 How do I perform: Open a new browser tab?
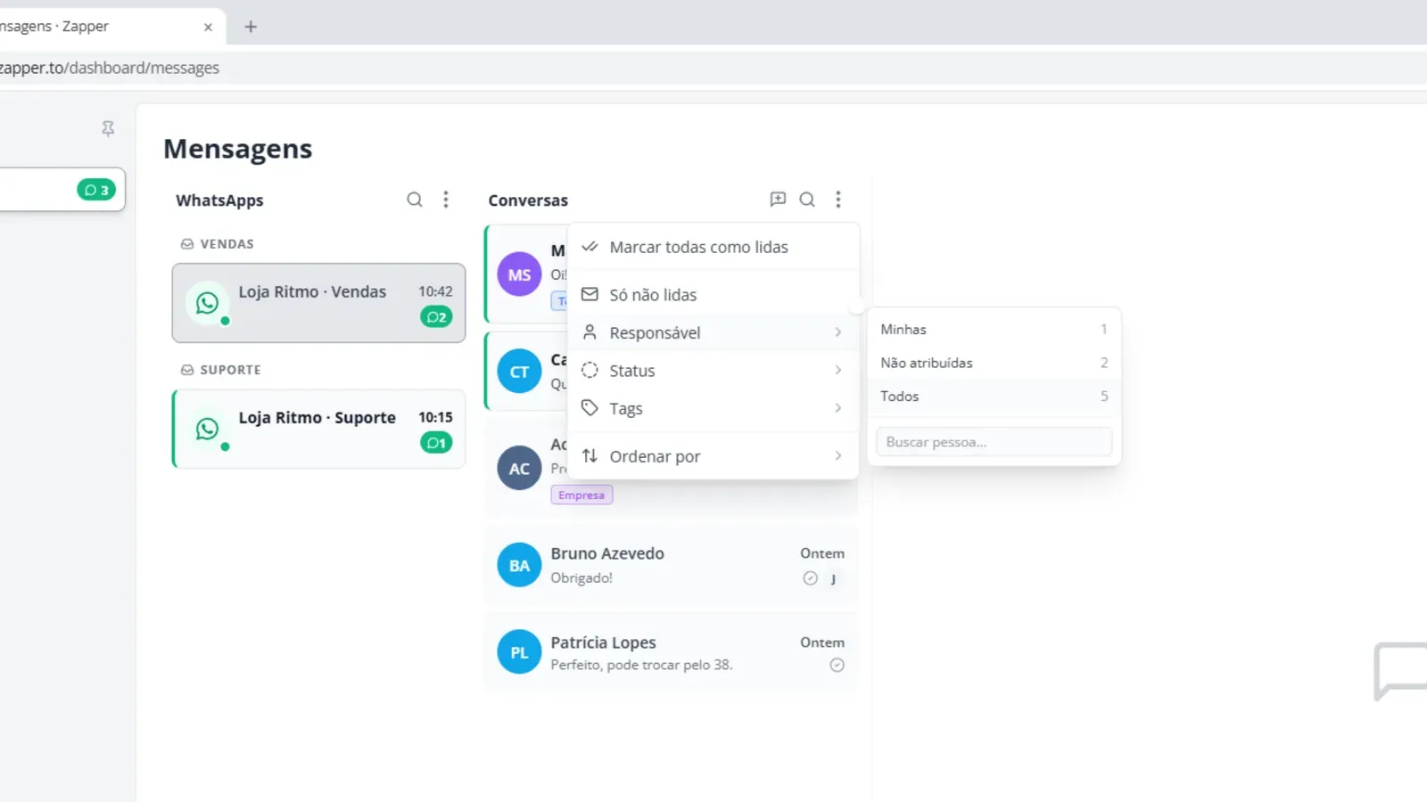tap(251, 27)
